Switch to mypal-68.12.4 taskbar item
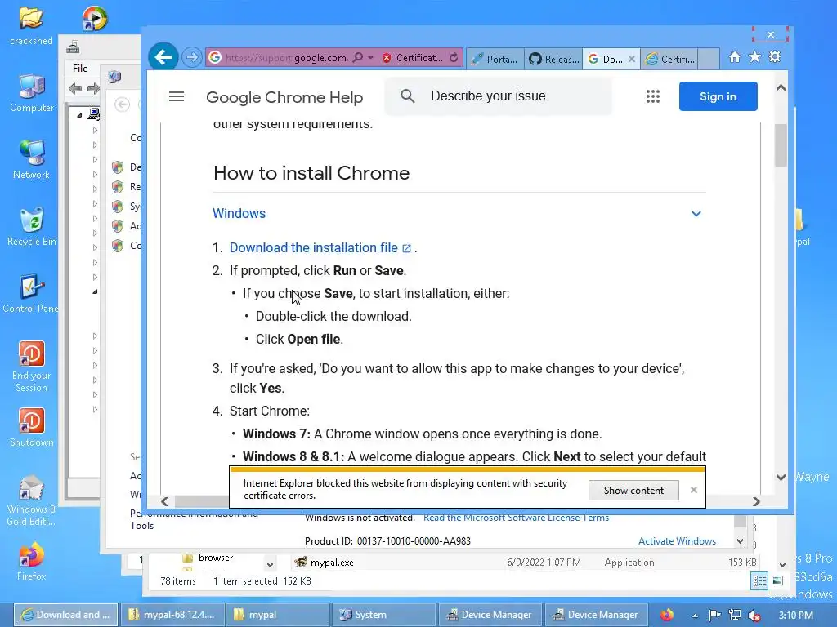 [172, 615]
